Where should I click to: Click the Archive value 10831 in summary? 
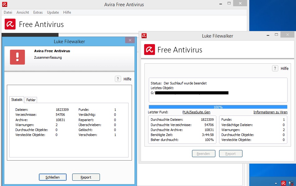point(60,120)
